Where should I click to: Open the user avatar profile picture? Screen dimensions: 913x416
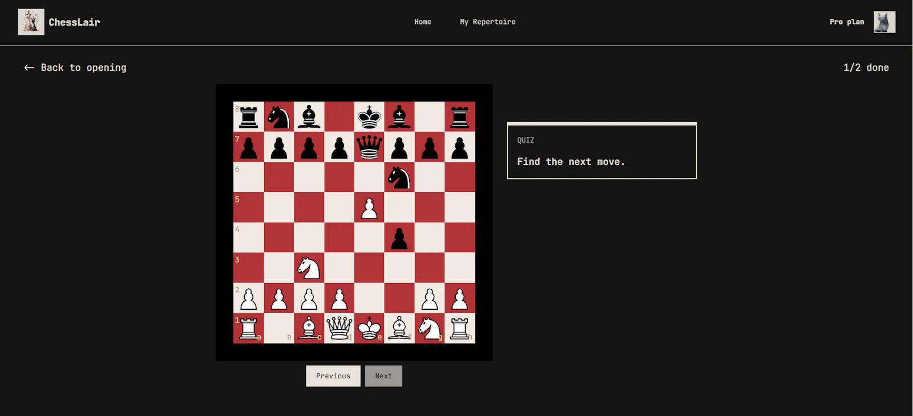pyautogui.click(x=884, y=22)
